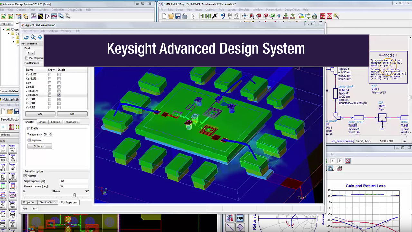Click the Print icon in the schematic window
This screenshot has width=412, height=232.
click(x=184, y=16)
